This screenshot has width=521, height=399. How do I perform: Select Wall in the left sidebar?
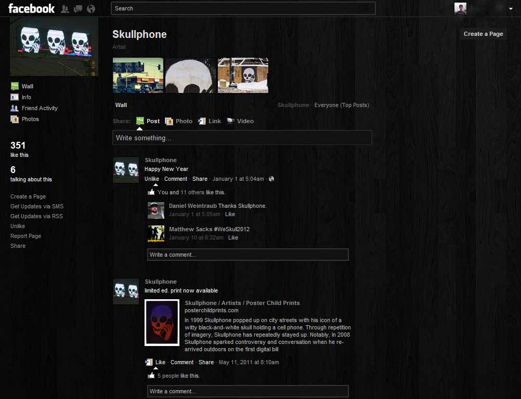(x=27, y=86)
